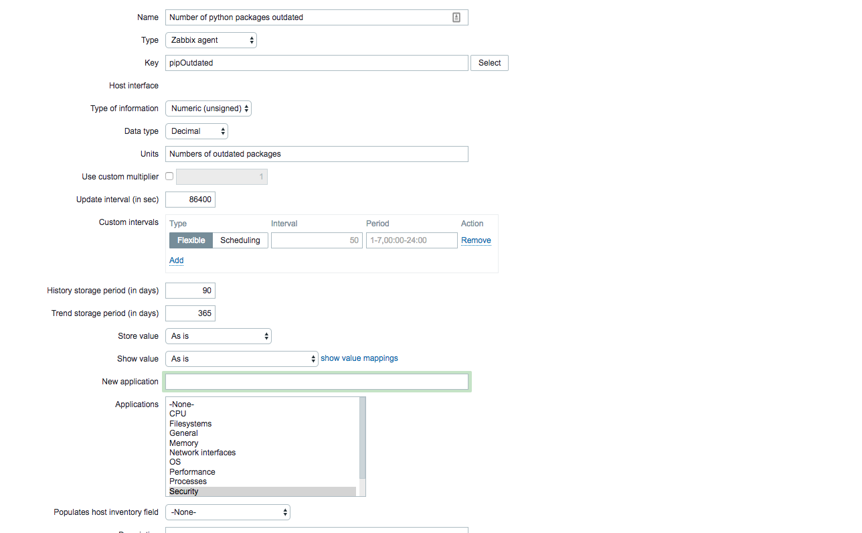Select Security in the Applications list

262,491
